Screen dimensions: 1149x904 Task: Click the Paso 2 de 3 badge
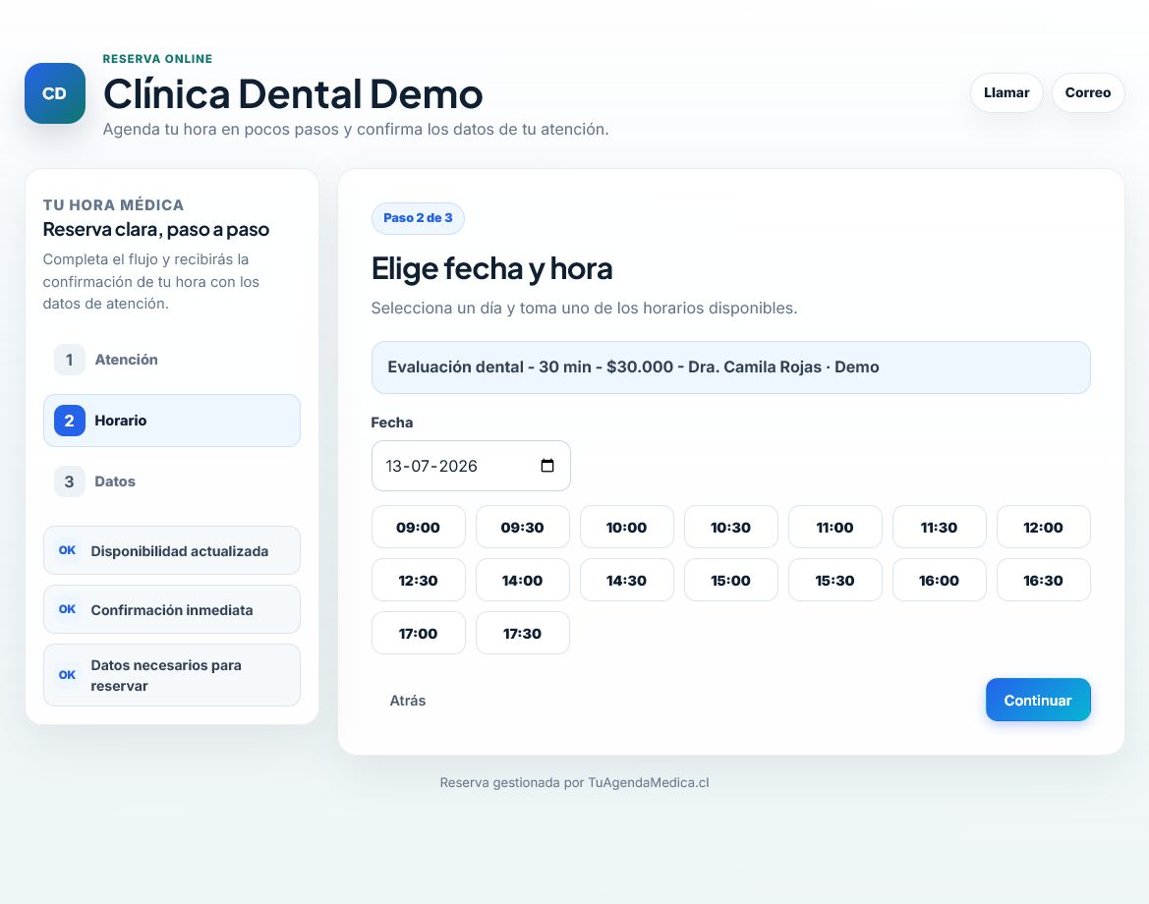[x=418, y=218]
